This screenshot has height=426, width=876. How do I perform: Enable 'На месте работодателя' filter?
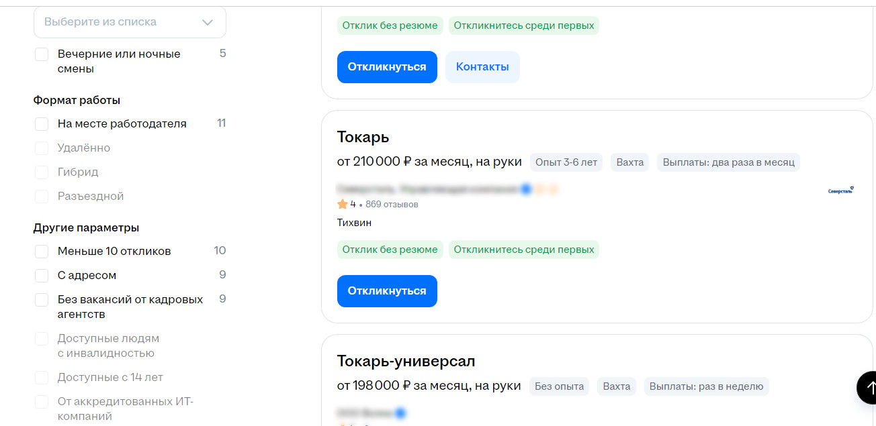[x=42, y=124]
